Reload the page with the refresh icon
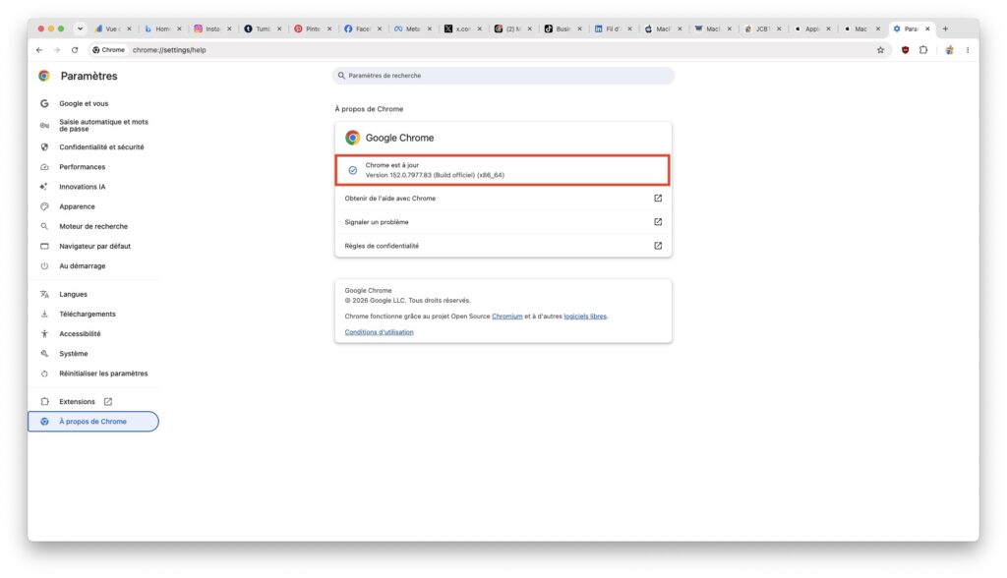 [75, 50]
